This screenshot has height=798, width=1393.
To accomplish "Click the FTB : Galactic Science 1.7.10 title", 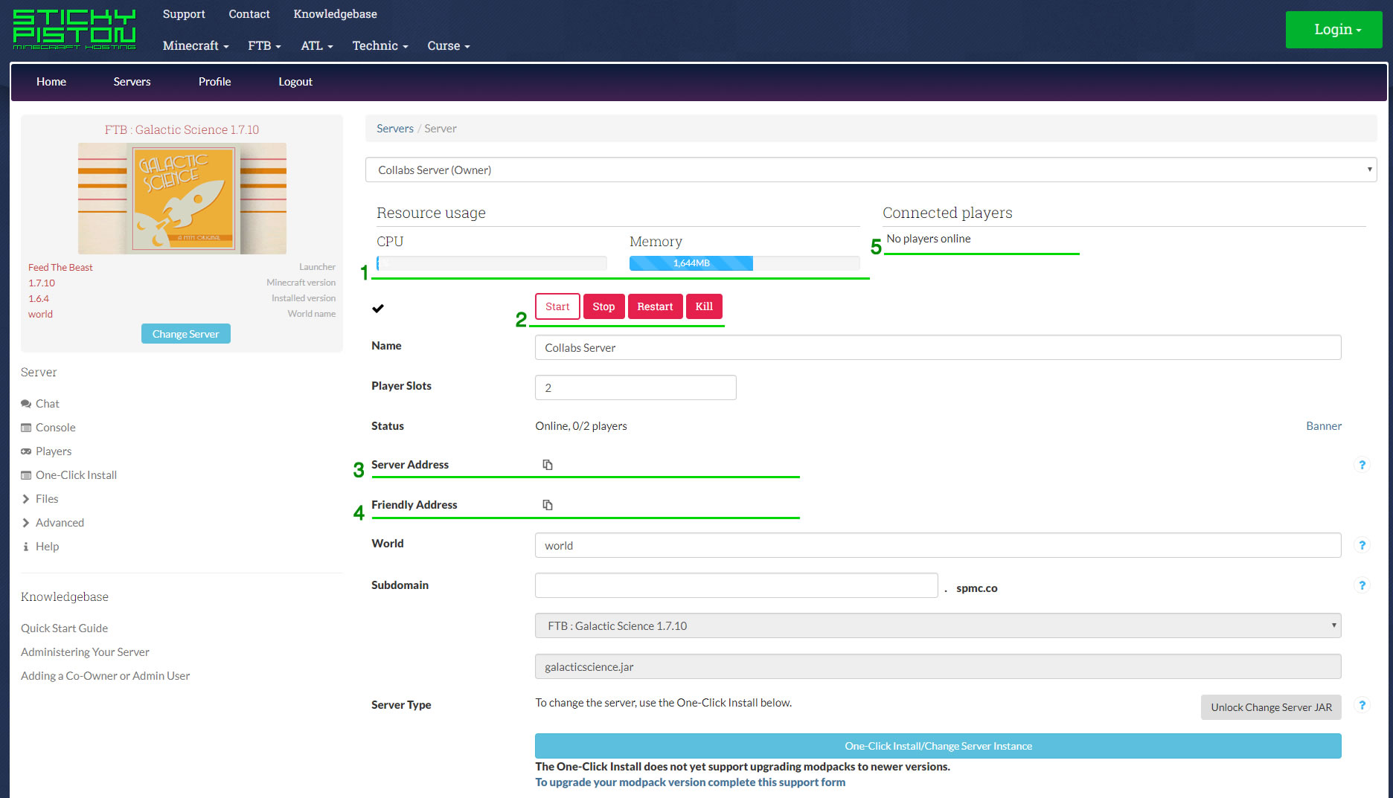I will pyautogui.click(x=182, y=129).
